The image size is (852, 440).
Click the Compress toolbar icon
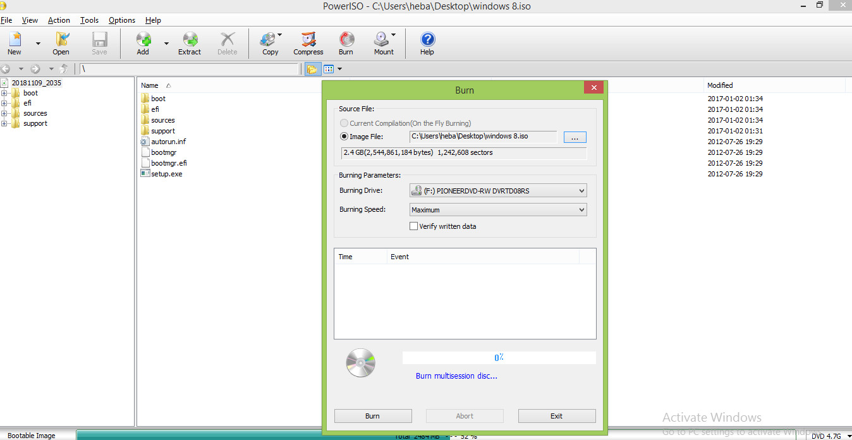click(x=308, y=44)
